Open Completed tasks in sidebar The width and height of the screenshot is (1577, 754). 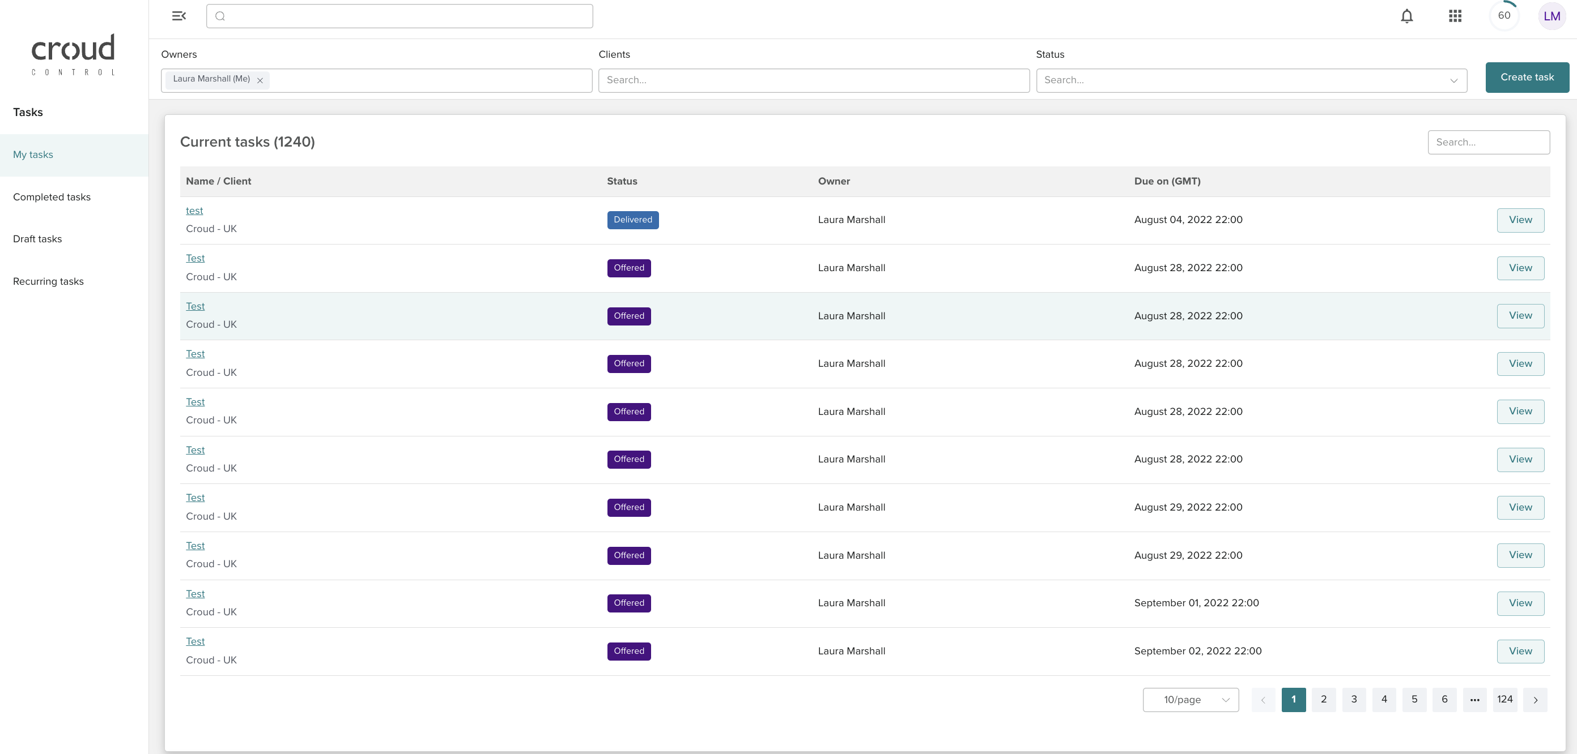pos(52,197)
